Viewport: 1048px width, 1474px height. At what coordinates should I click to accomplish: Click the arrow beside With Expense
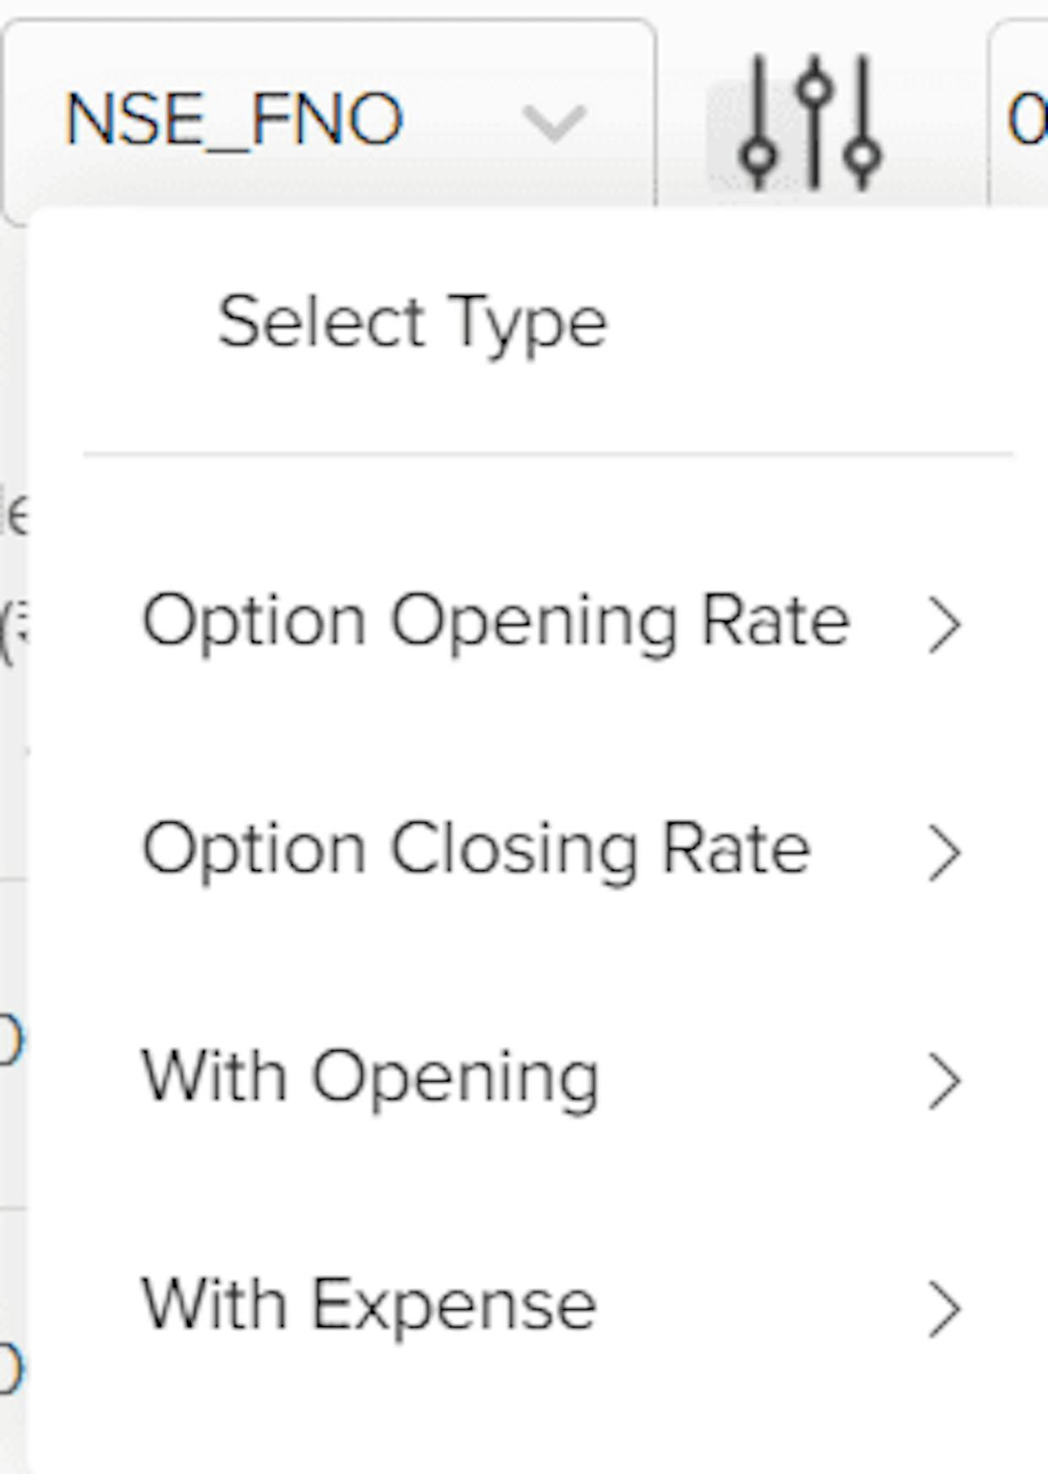pos(944,1309)
